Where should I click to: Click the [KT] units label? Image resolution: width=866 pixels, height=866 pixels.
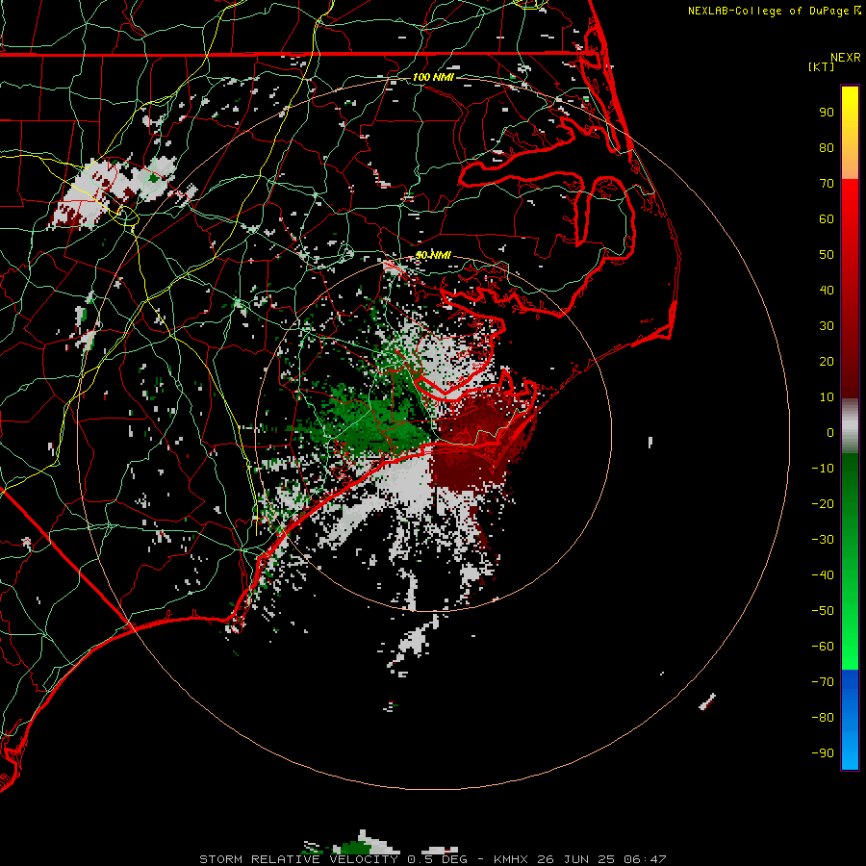coord(822,66)
